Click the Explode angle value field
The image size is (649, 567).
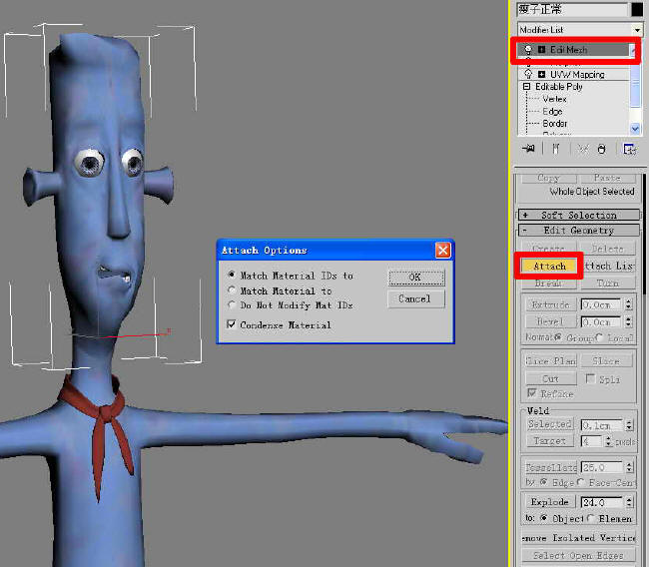(x=601, y=502)
